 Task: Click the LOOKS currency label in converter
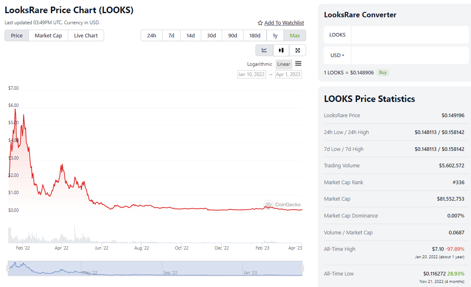pyautogui.click(x=337, y=35)
